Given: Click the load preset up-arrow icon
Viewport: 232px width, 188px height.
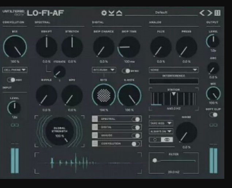Looking at the screenshot, I should 119,13.
